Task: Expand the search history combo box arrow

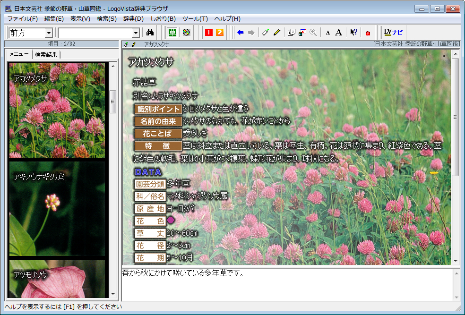Action: [x=136, y=33]
